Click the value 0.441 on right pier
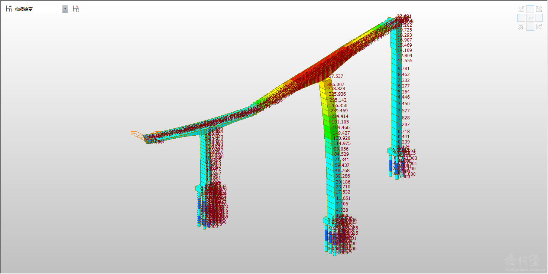 (404, 137)
